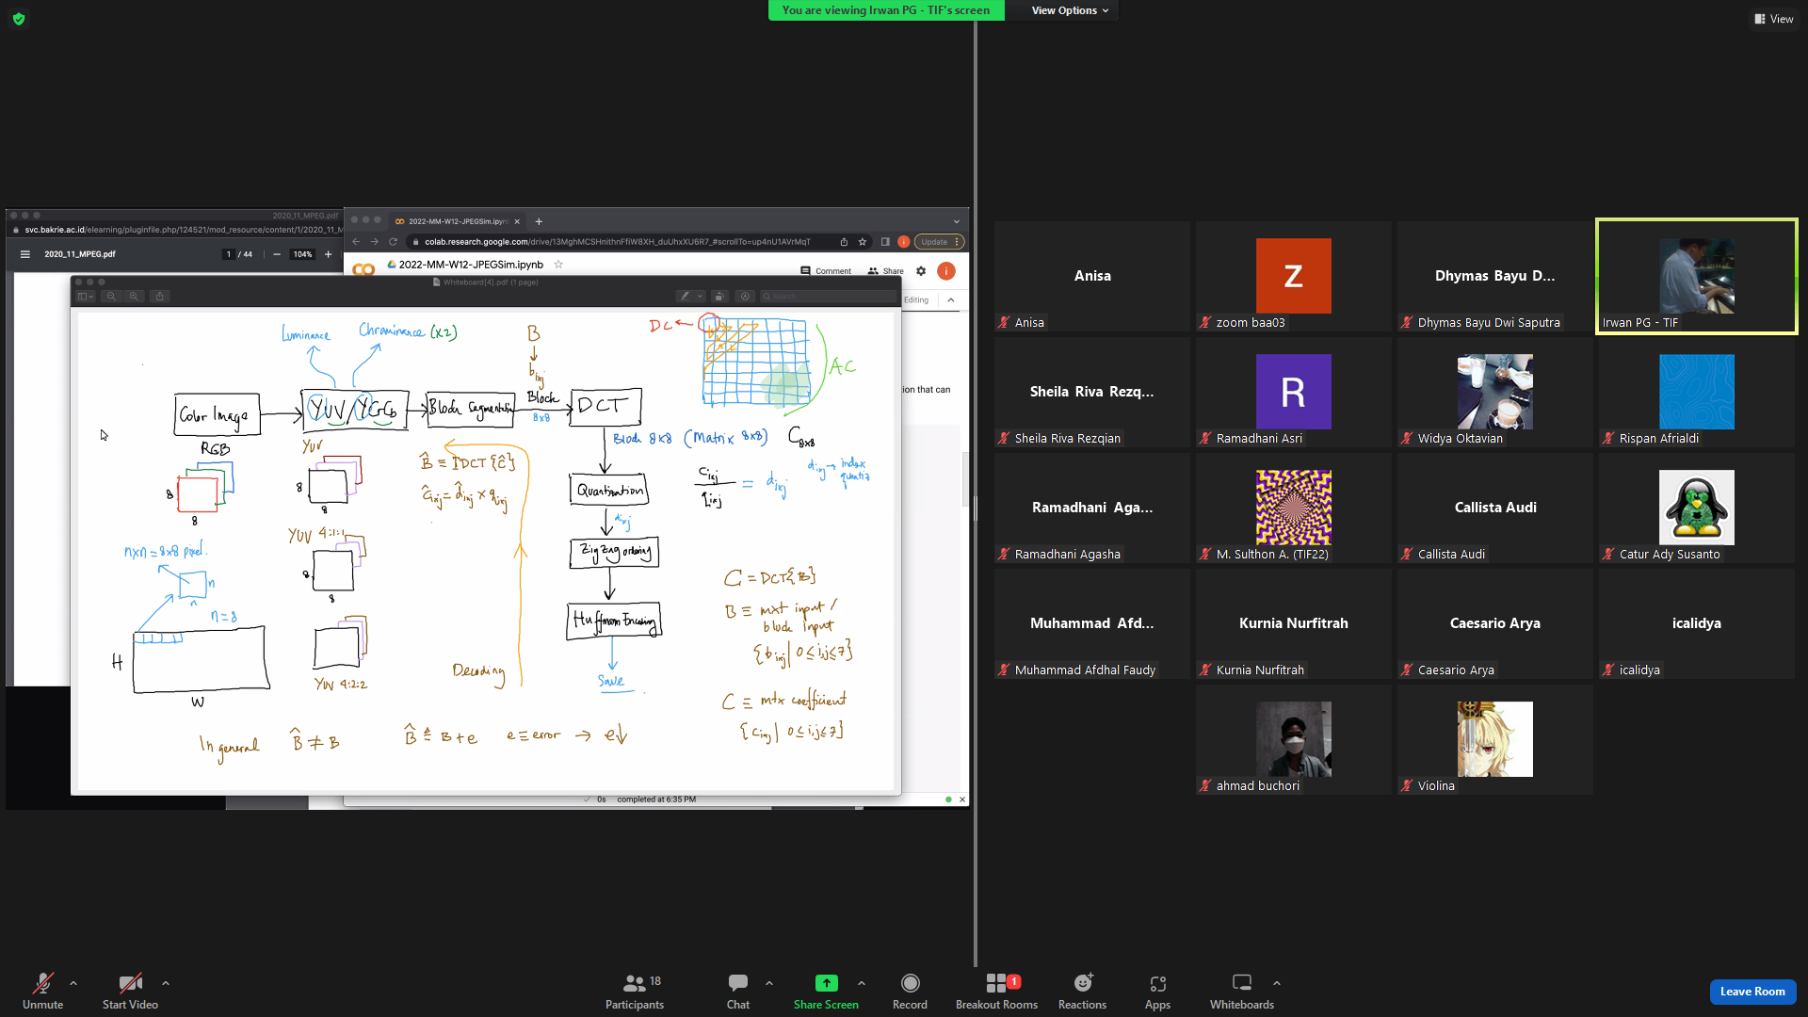Viewport: 1808px width, 1017px height.
Task: Open Chrome's tab search chevron
Action: 957,221
